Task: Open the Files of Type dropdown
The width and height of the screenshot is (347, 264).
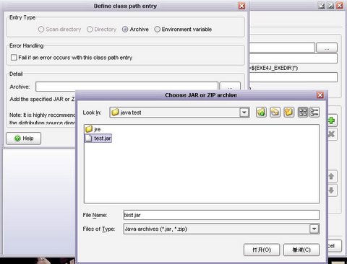Action: [x=314, y=229]
